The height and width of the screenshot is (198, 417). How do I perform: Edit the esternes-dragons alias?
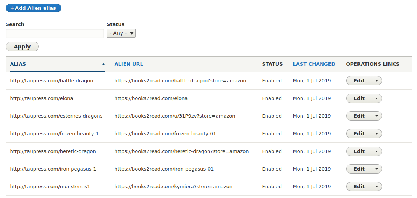[359, 116]
